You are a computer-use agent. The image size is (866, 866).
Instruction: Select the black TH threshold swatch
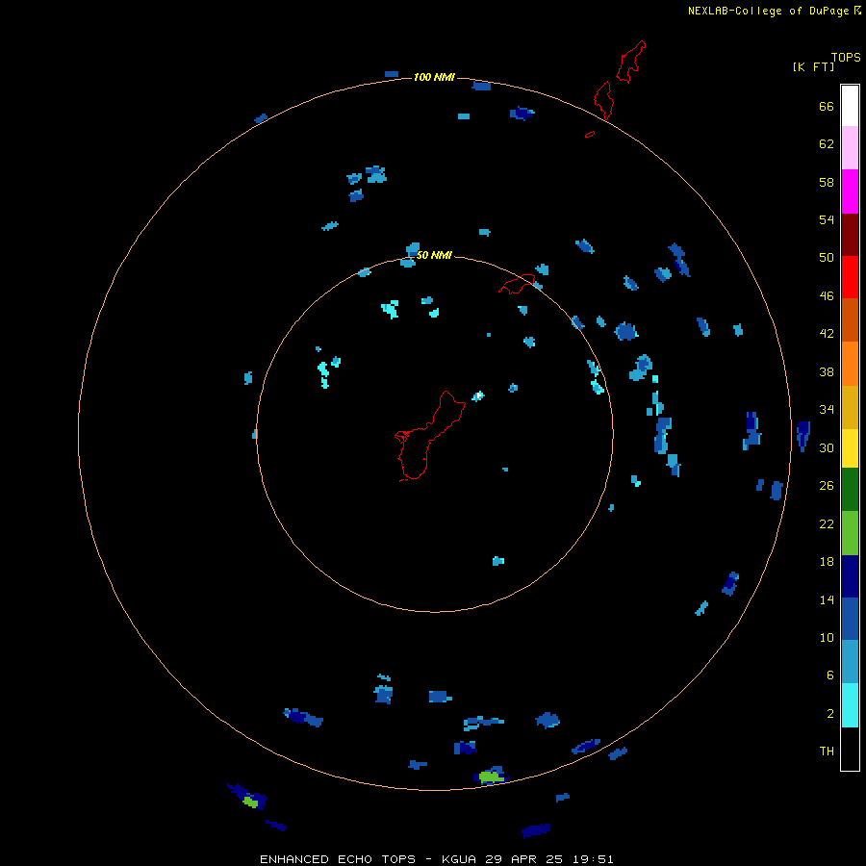[850, 749]
